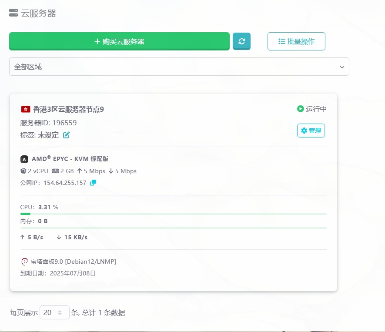385x332 pixels.
Task: Click the 5 B/s upload rate arrow
Action: [x=22, y=237]
